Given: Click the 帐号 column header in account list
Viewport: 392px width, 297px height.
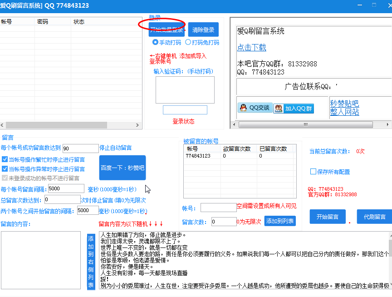Looking at the screenshot, I should point(17,21).
